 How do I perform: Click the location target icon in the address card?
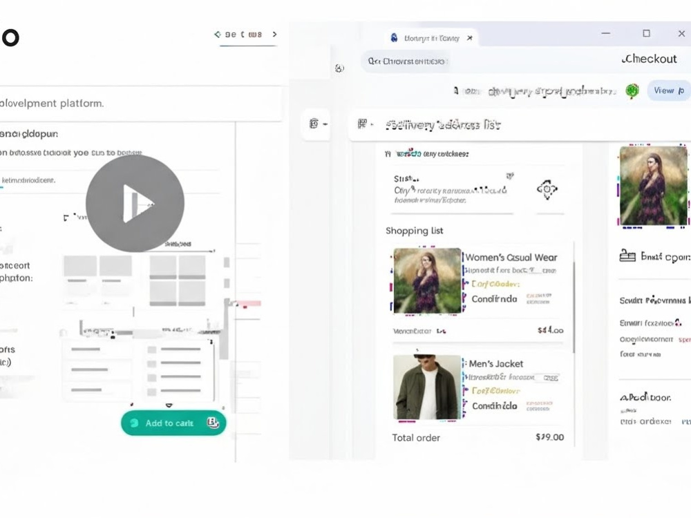coord(547,189)
